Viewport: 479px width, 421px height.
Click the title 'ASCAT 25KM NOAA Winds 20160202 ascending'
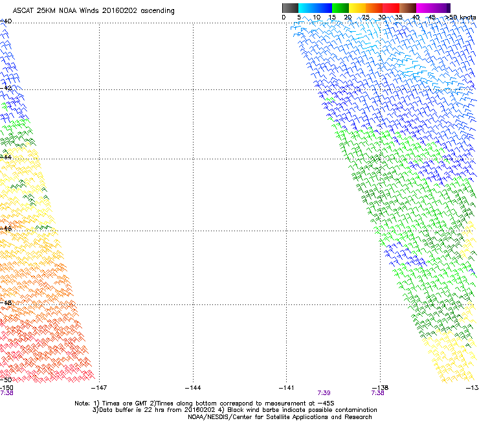(x=93, y=11)
